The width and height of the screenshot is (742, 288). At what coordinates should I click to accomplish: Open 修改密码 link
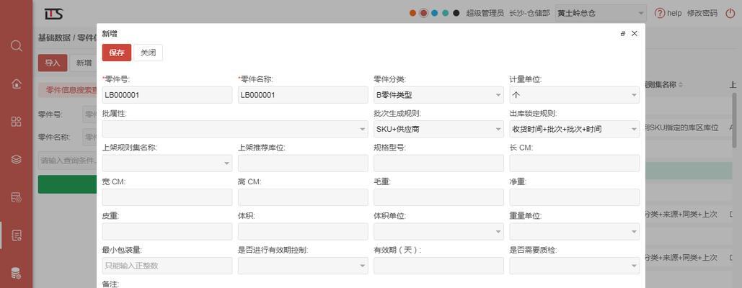(x=702, y=13)
